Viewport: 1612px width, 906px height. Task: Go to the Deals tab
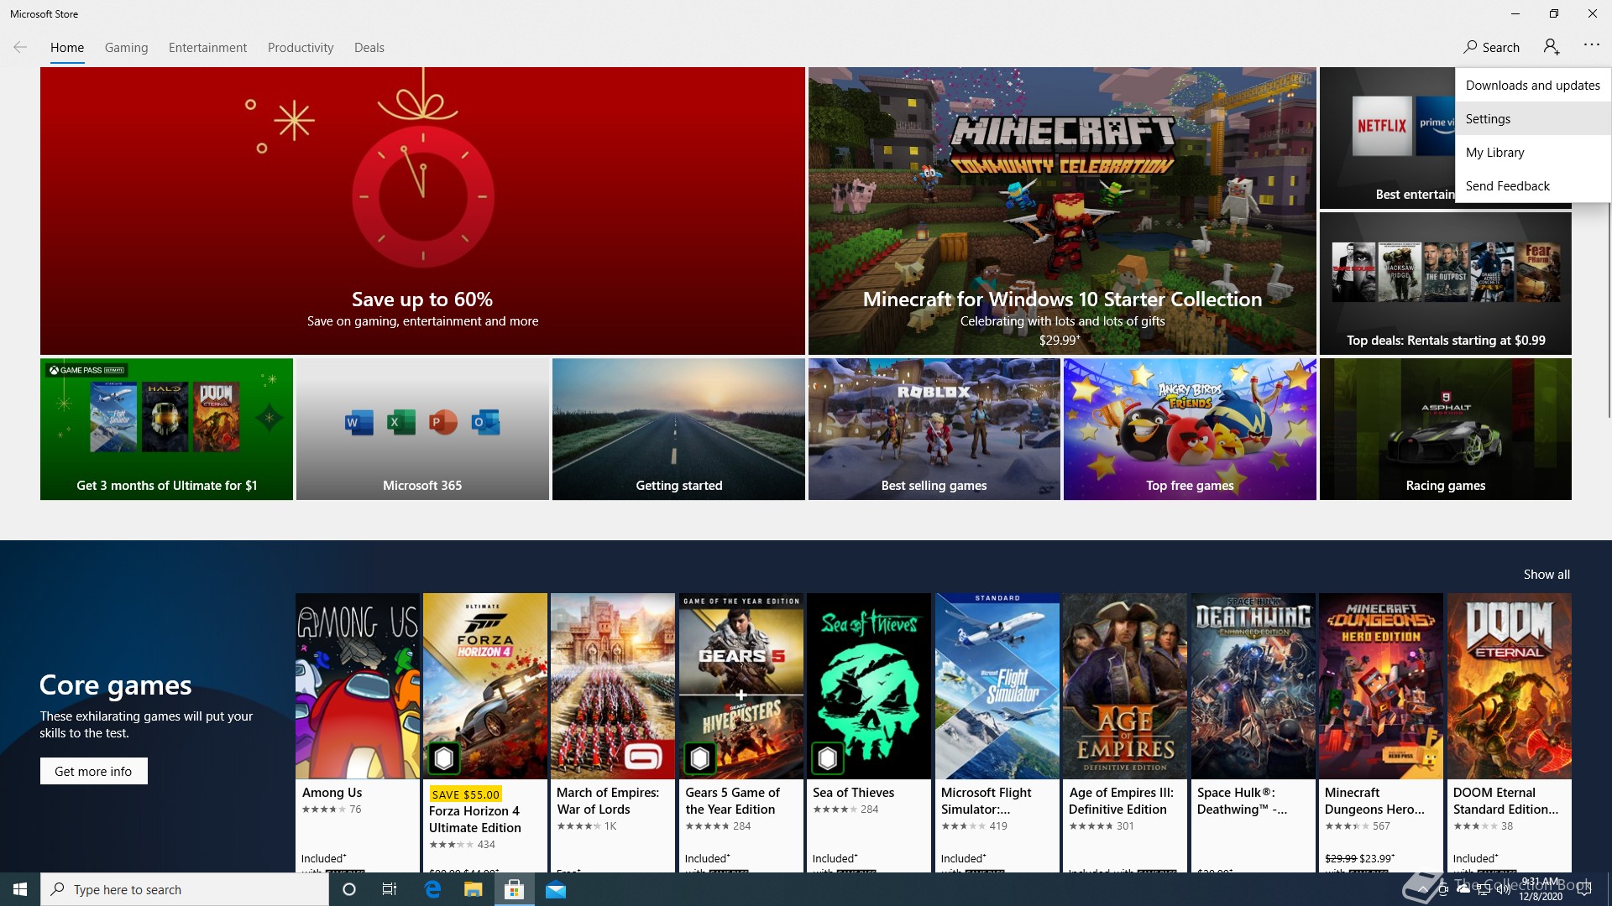click(x=369, y=48)
